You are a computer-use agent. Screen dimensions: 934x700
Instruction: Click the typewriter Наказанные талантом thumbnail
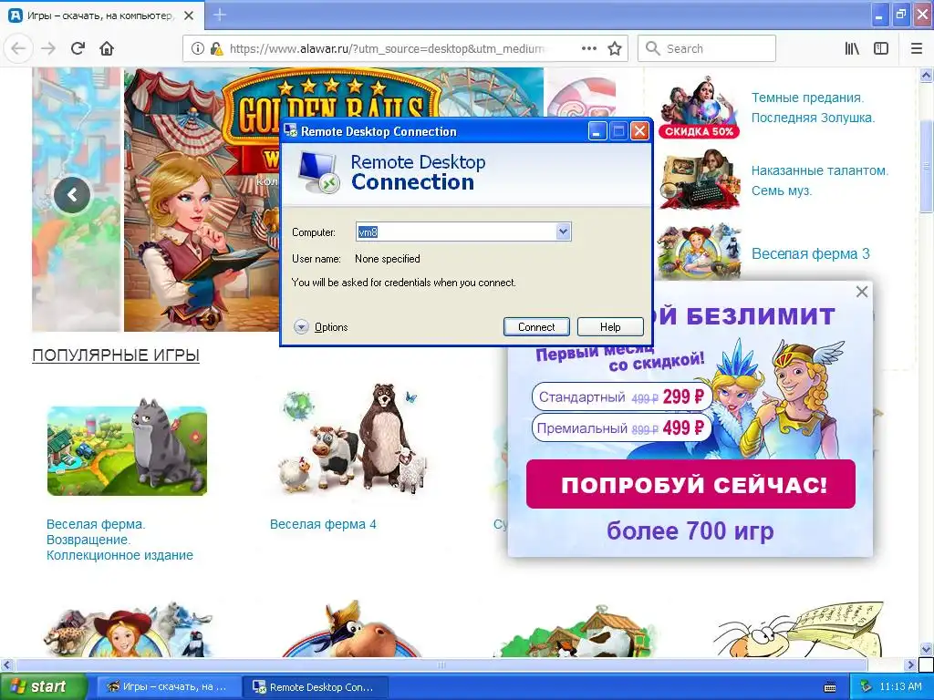699,180
